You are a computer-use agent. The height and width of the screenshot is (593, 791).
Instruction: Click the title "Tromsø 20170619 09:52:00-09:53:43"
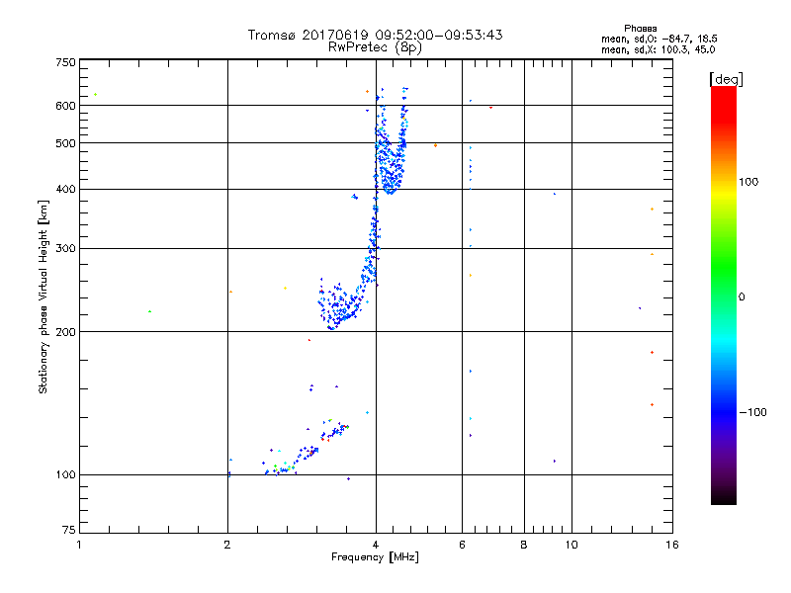pos(375,35)
